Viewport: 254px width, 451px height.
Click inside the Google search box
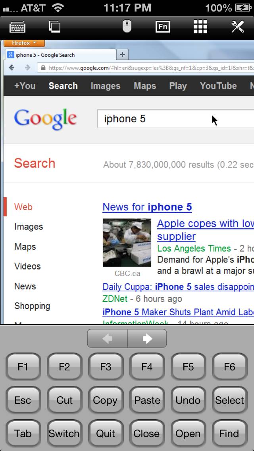point(175,118)
